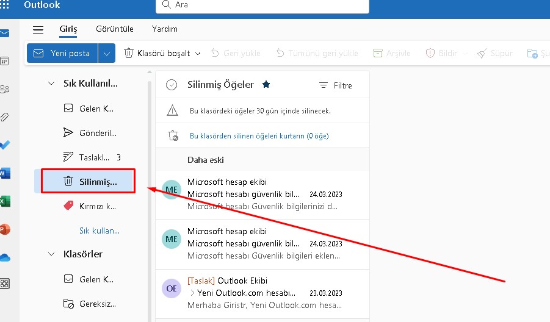Click the recover deleted items trash icon
550x322 pixels.
click(173, 135)
